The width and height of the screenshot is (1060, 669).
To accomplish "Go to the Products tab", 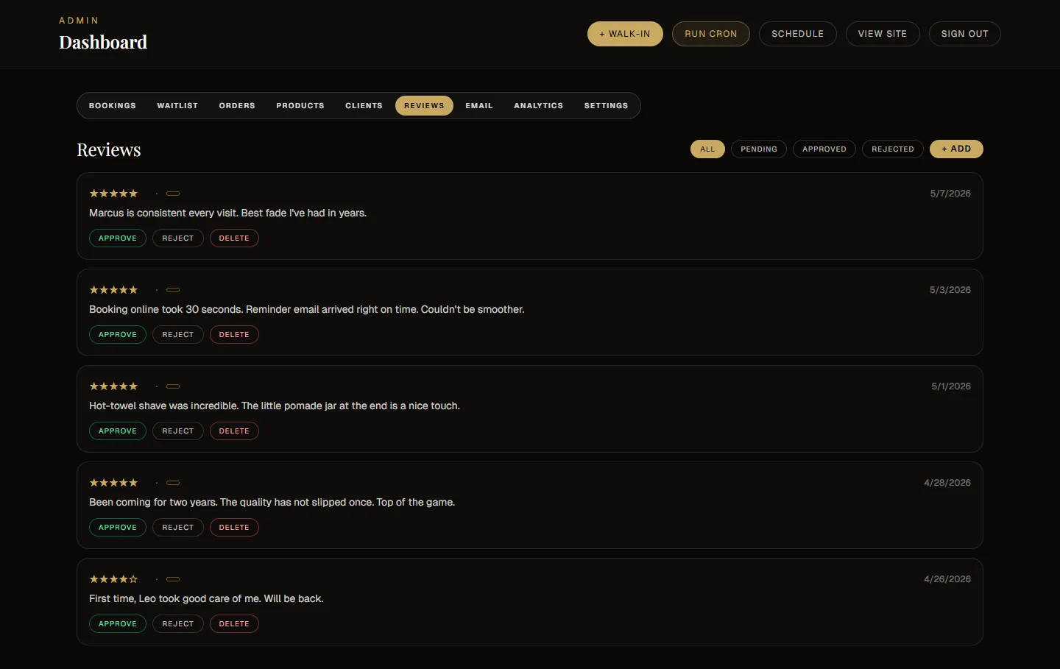I will 300,106.
